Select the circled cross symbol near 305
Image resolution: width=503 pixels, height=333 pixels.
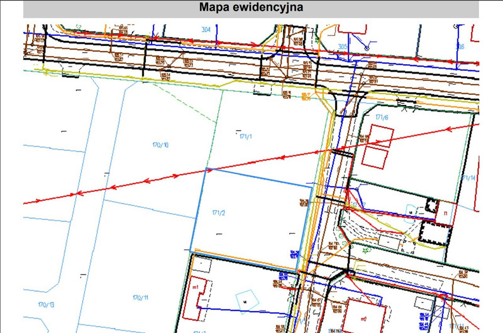[x=367, y=48]
